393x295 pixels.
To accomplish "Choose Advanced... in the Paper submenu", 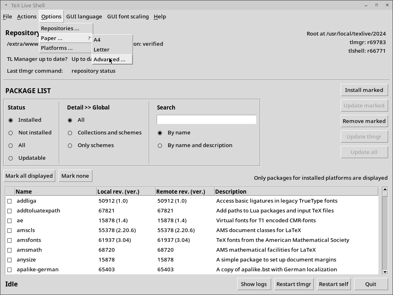I will 109,59.
